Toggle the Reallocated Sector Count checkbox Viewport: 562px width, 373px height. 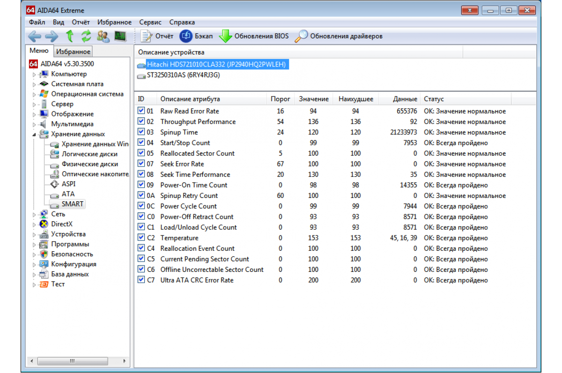pos(141,153)
